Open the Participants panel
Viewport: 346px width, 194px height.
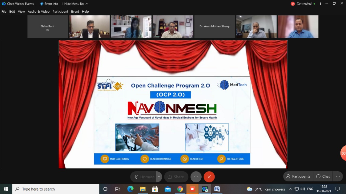pyautogui.click(x=298, y=176)
